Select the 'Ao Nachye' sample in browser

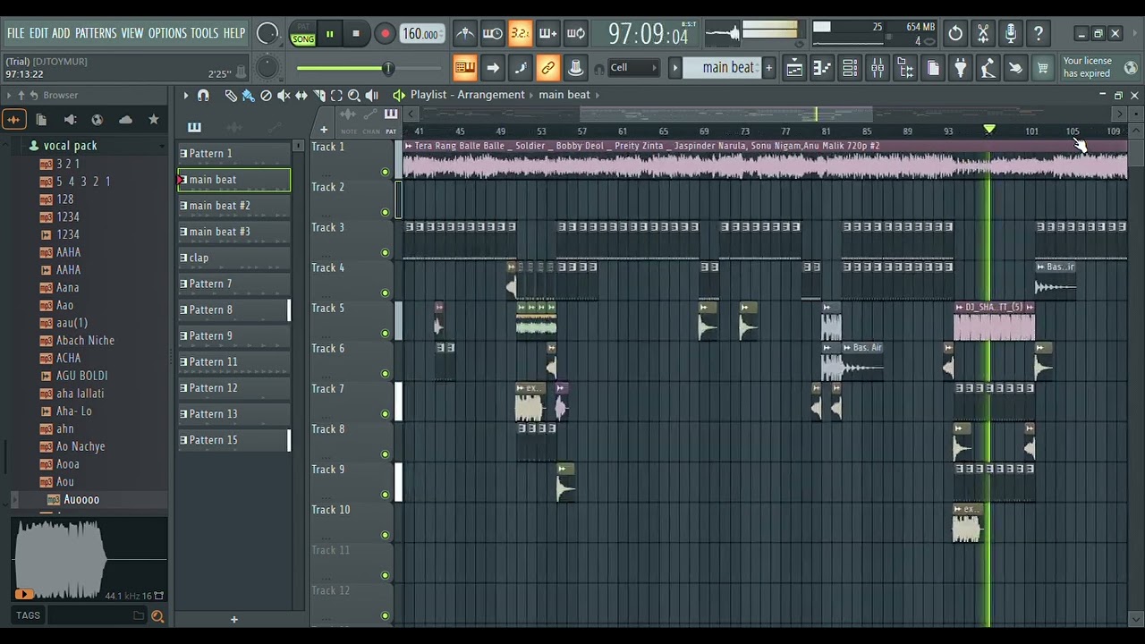[x=81, y=446]
